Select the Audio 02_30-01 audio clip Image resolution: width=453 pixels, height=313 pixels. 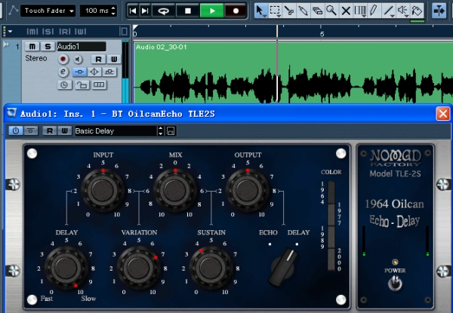[x=293, y=72]
